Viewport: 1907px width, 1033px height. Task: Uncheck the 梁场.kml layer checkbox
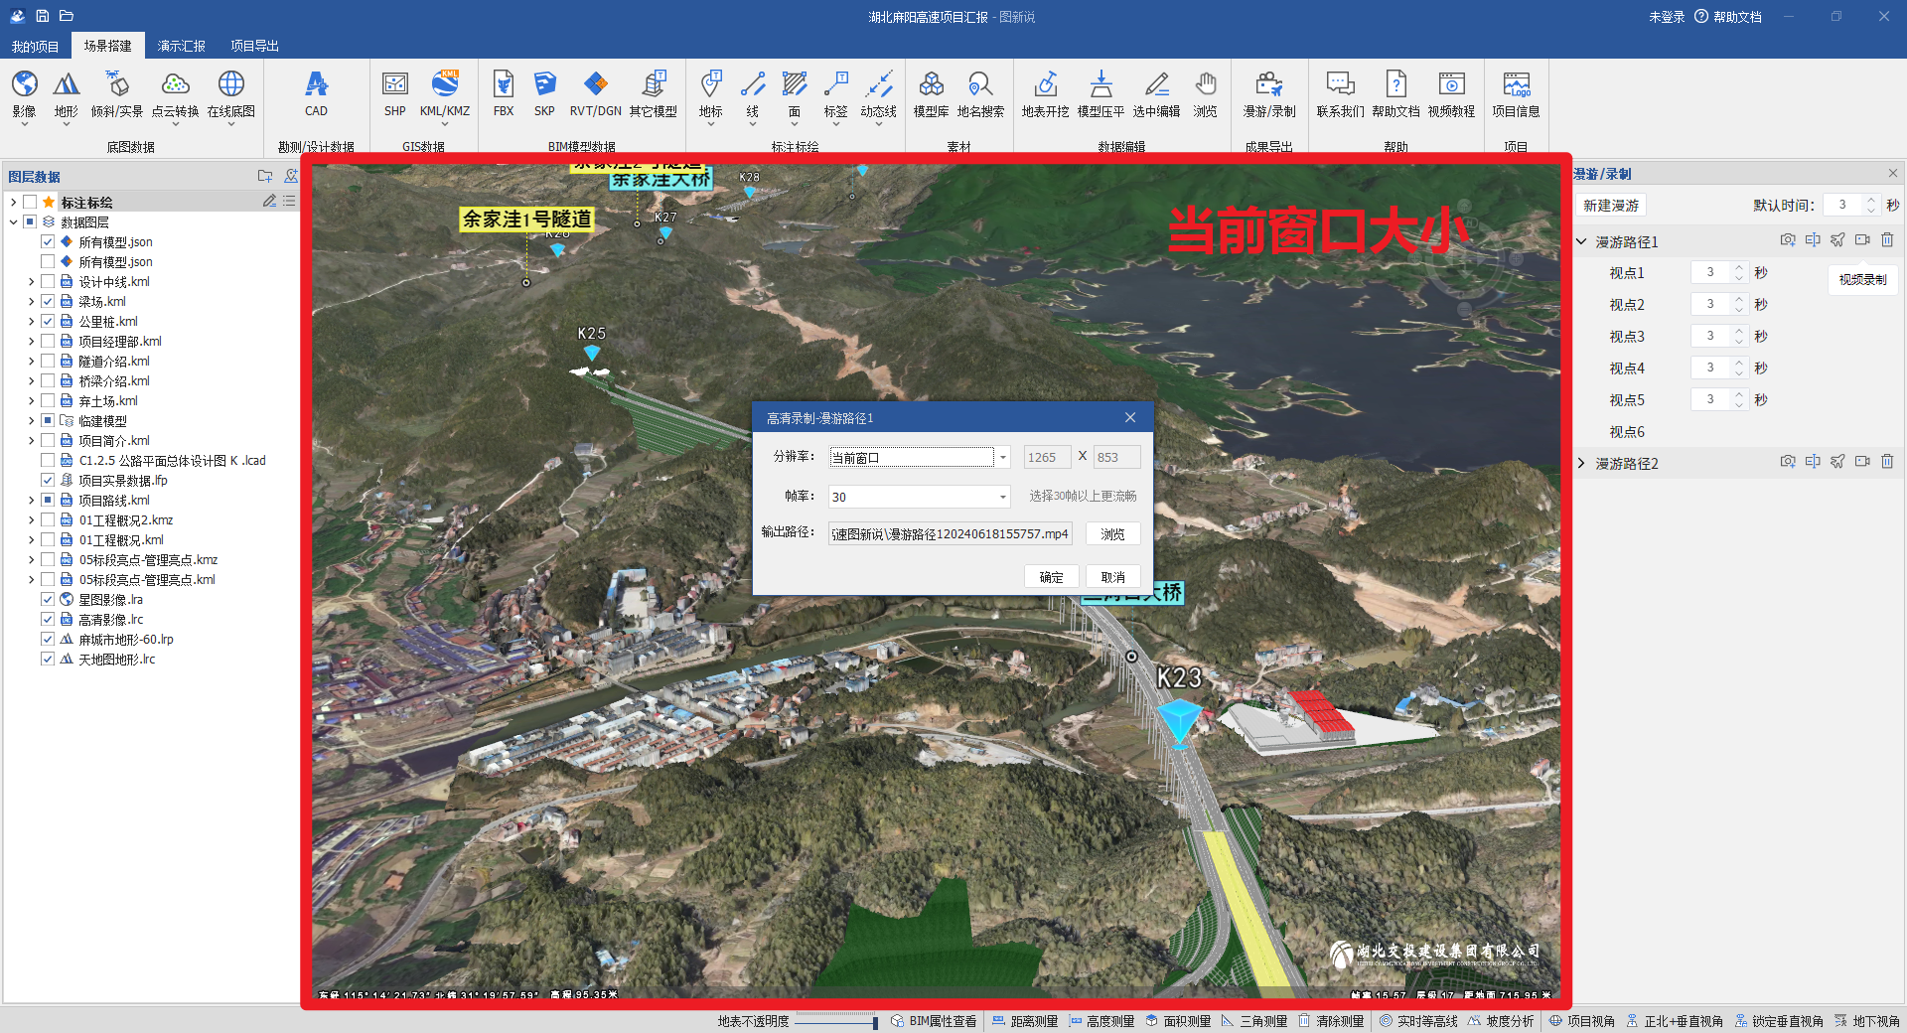coord(48,302)
